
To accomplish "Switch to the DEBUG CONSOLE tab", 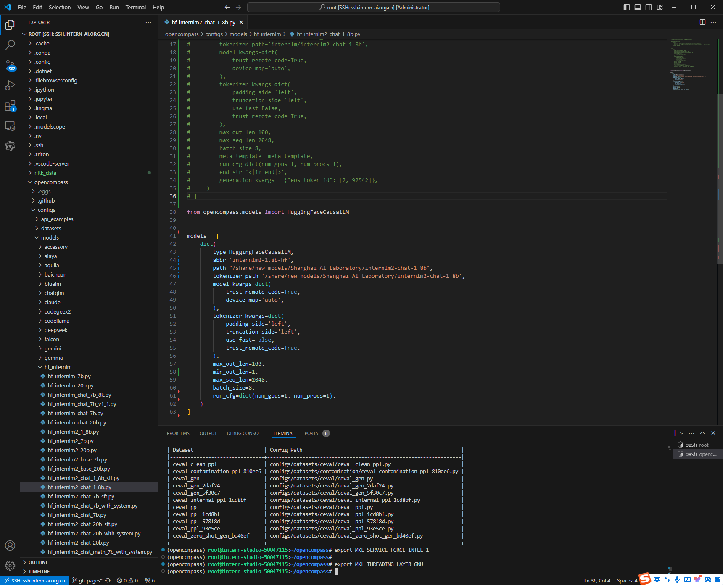I will tap(245, 433).
